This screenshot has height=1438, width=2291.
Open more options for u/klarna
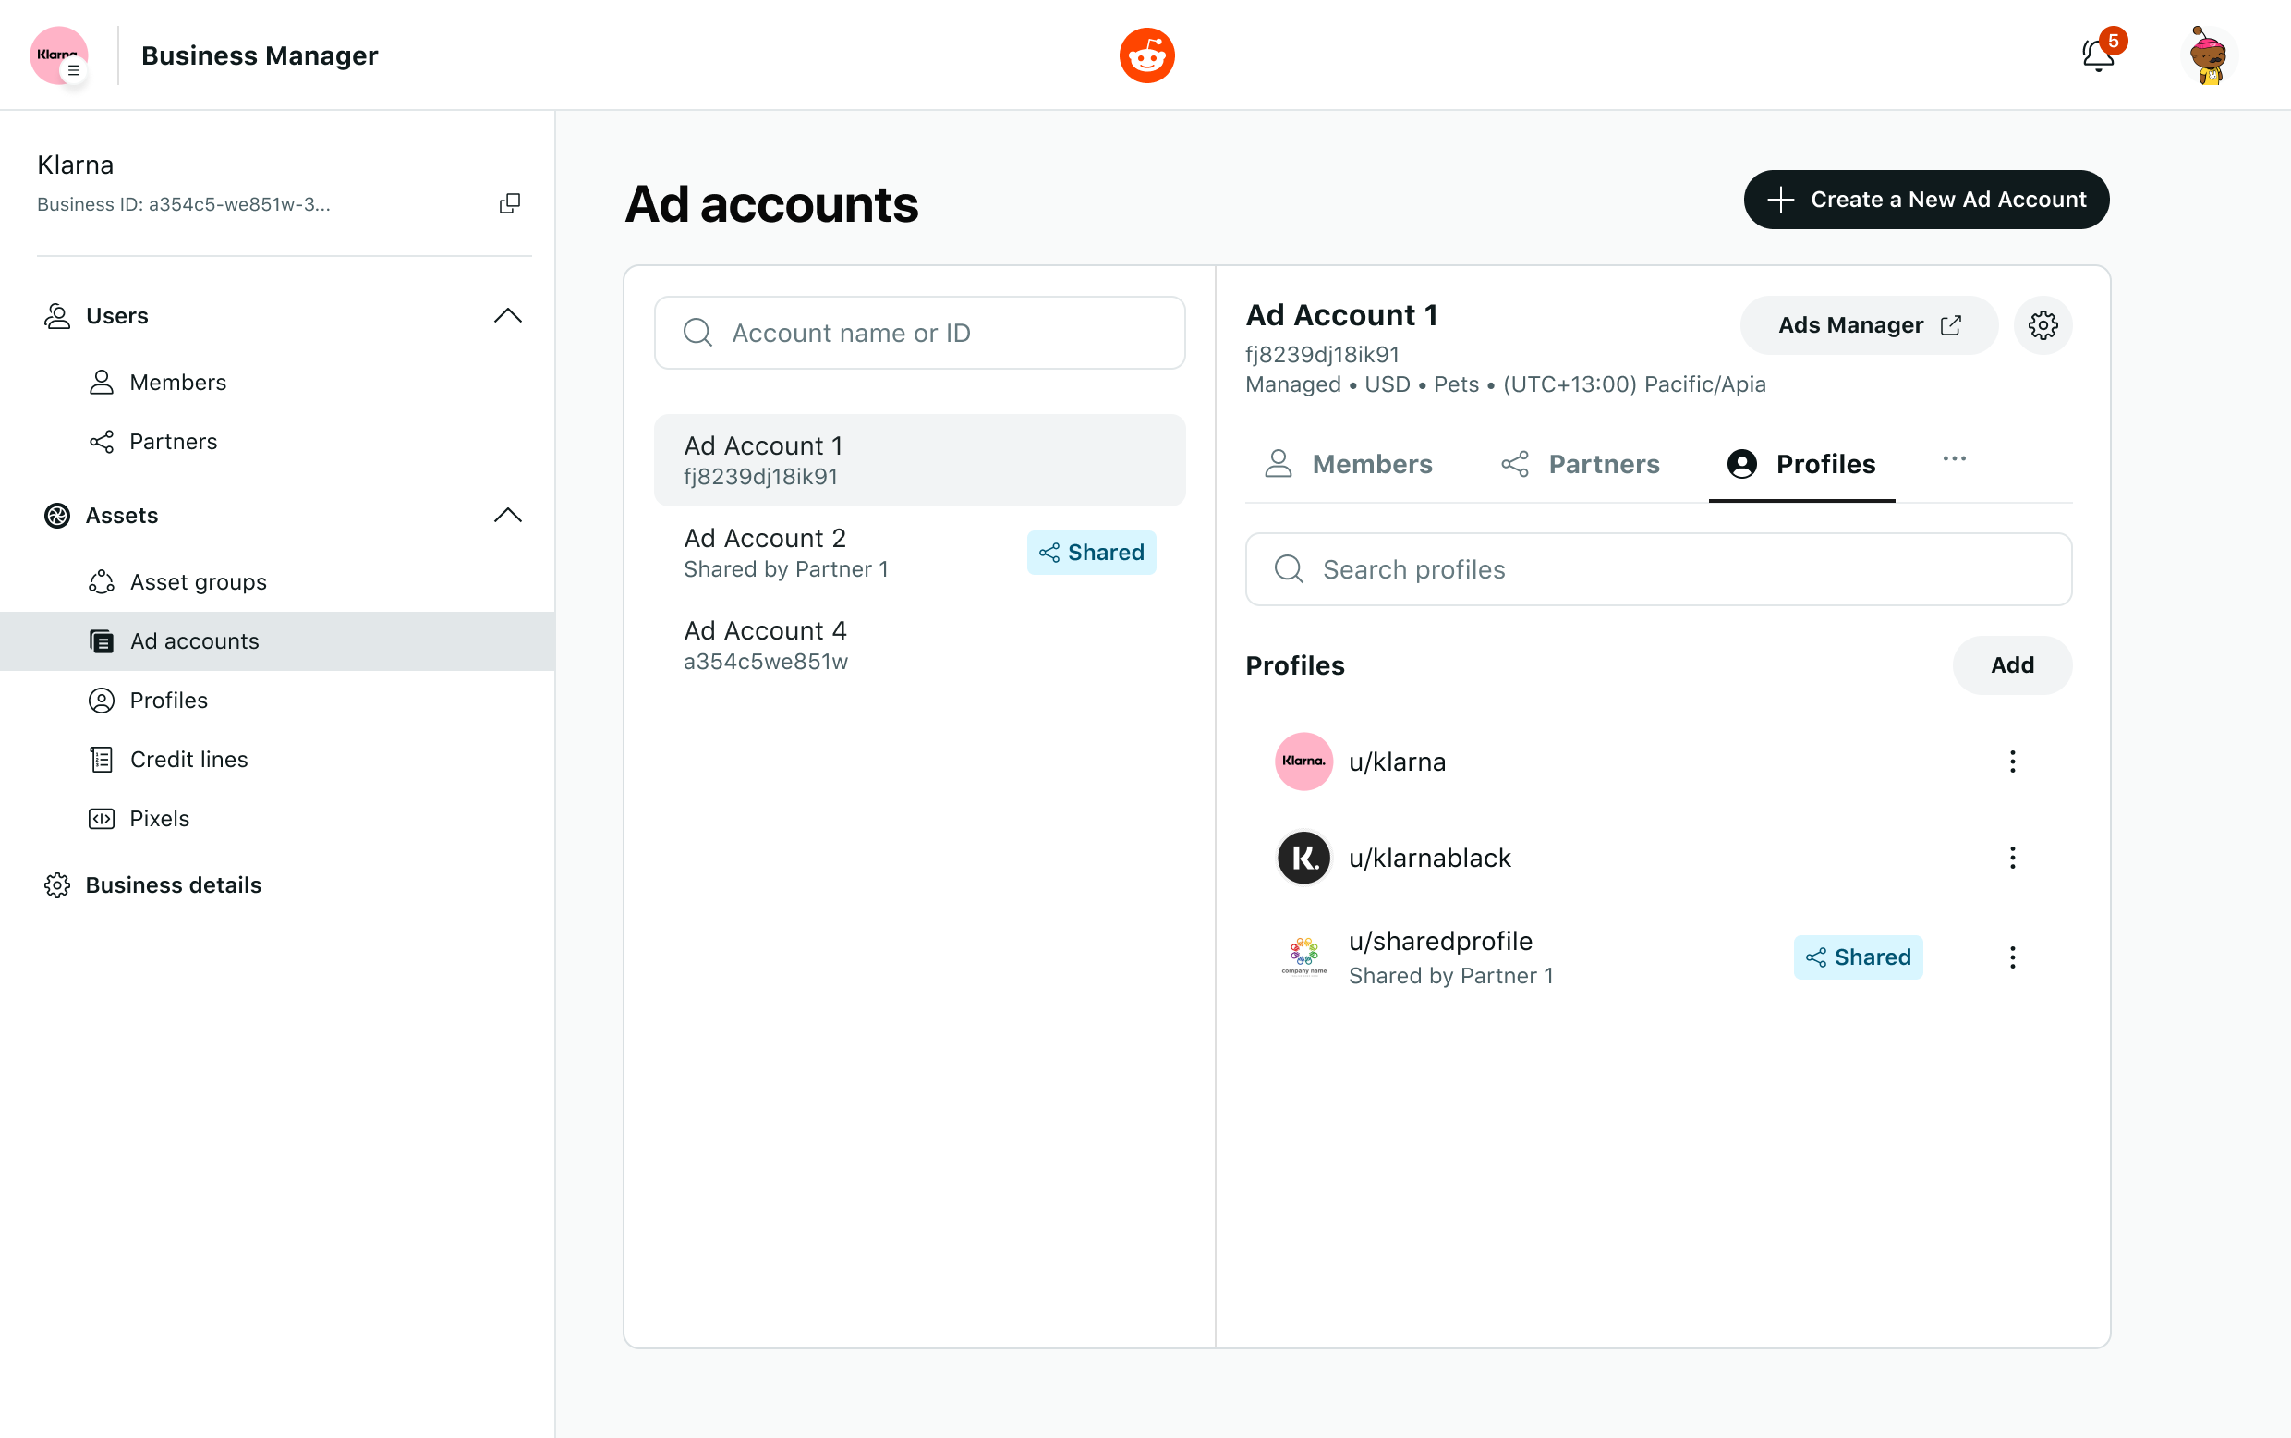pos(2011,761)
